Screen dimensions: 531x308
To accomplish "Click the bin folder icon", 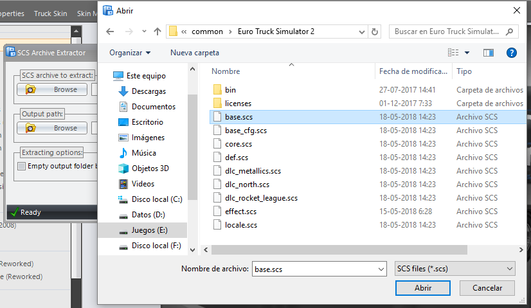I will point(217,90).
